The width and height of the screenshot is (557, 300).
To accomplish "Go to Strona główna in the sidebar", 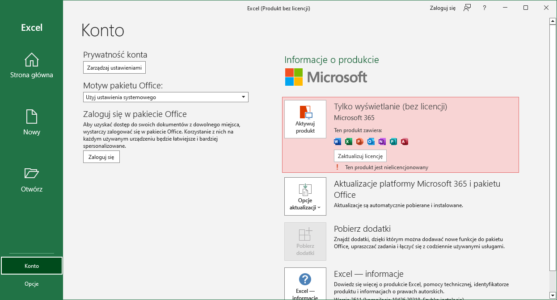I will click(32, 65).
